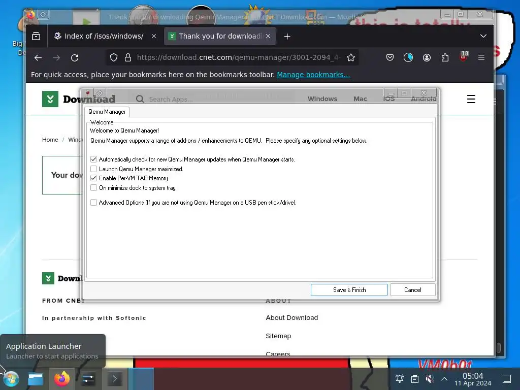Screen dimensions: 520x390
Task: Open tracking protection shield icon
Action: 114,58
